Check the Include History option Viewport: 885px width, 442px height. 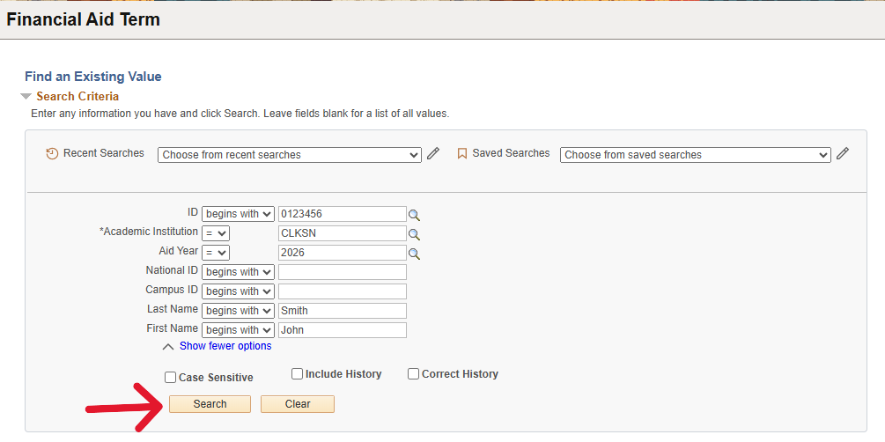(298, 374)
